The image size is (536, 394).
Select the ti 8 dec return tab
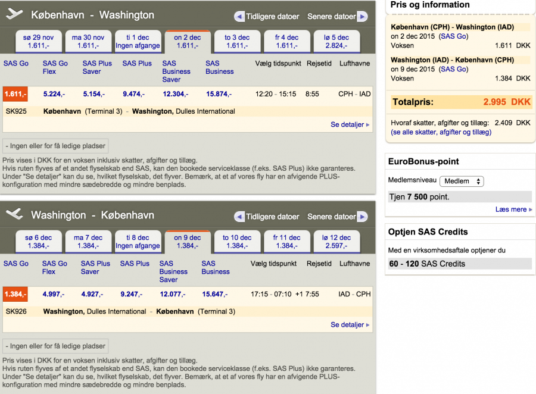(x=138, y=242)
